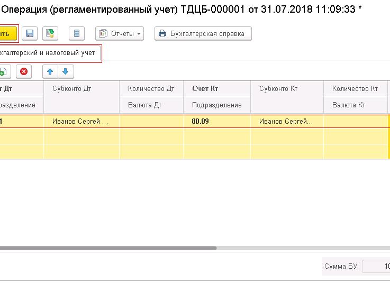Screen dimensions: 390x283
Task: Click the empty Количество Дт cell in first row
Action: point(151,121)
